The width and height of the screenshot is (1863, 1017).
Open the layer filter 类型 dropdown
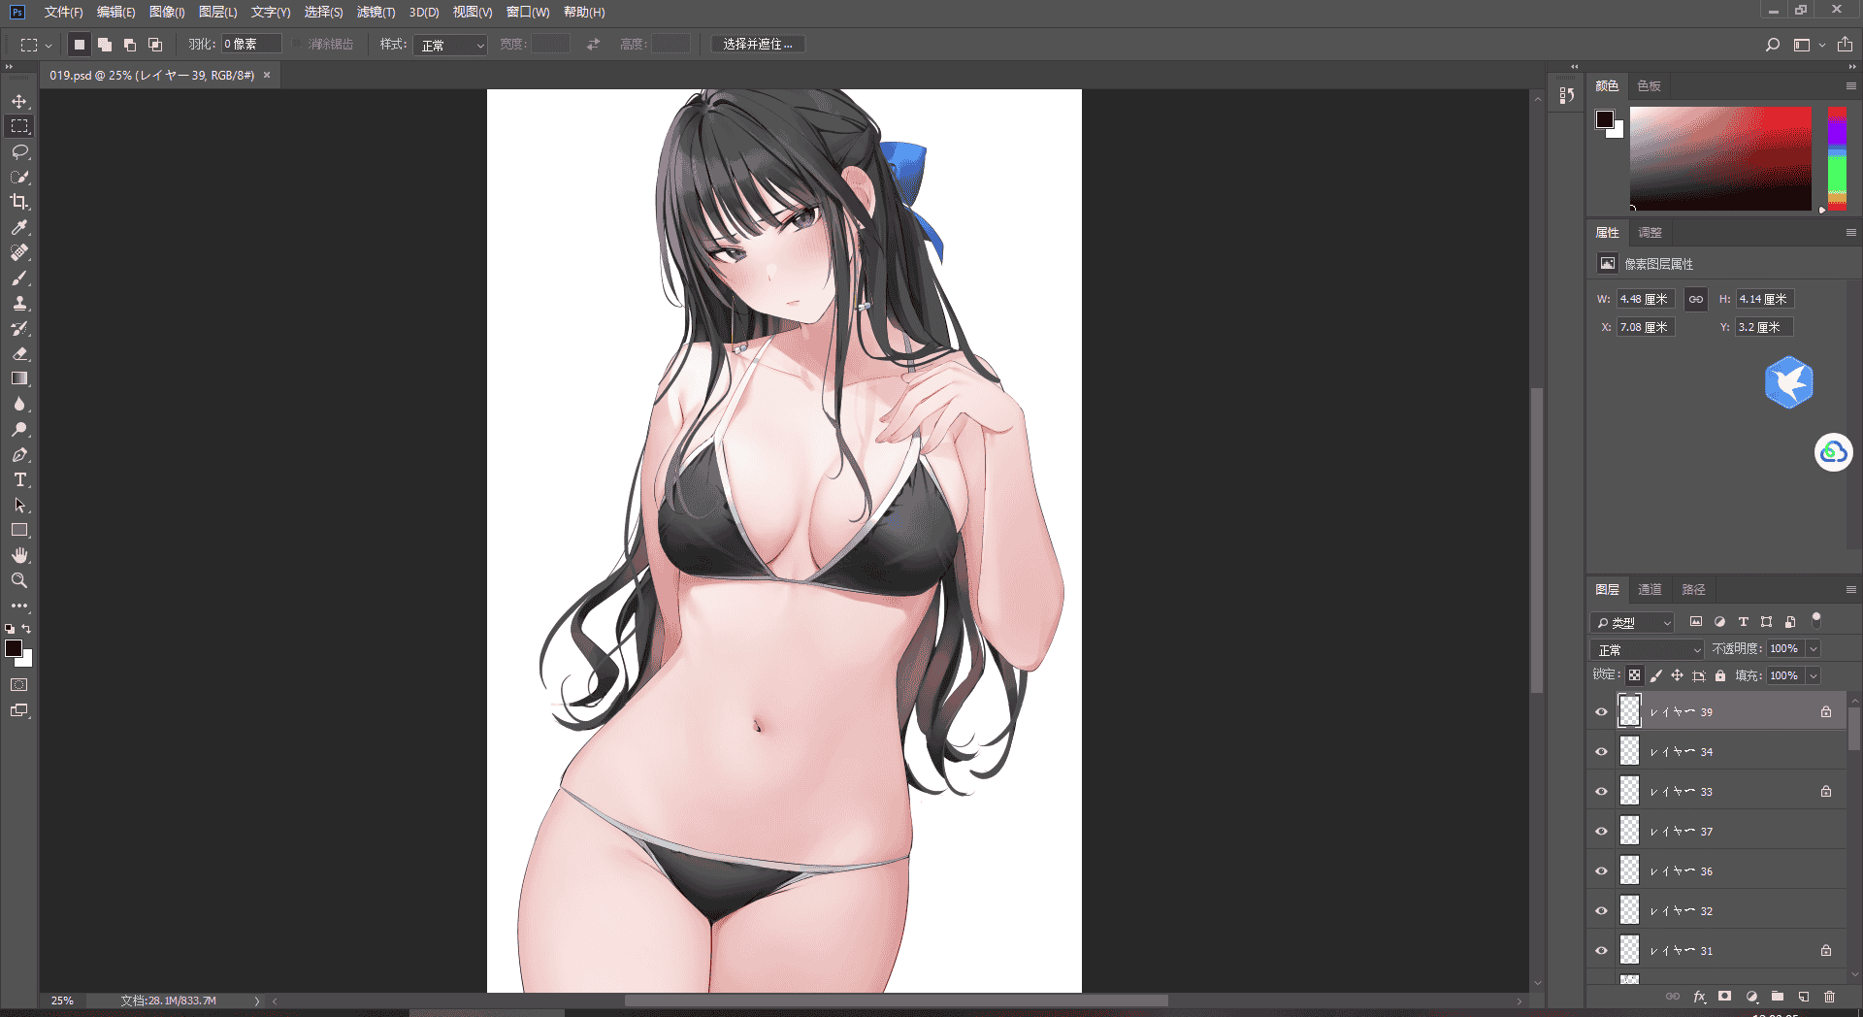pos(1632,622)
